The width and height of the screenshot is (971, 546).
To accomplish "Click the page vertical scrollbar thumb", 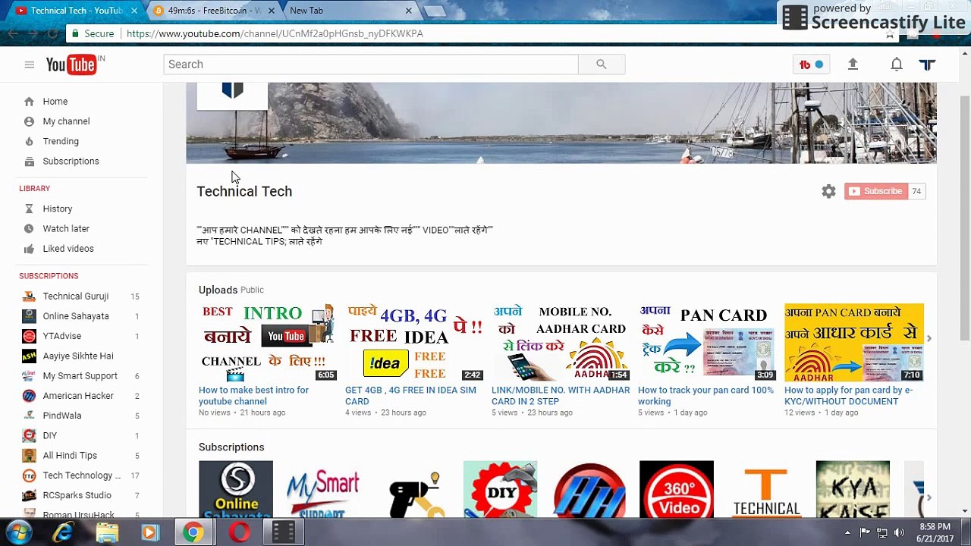I will [x=964, y=218].
